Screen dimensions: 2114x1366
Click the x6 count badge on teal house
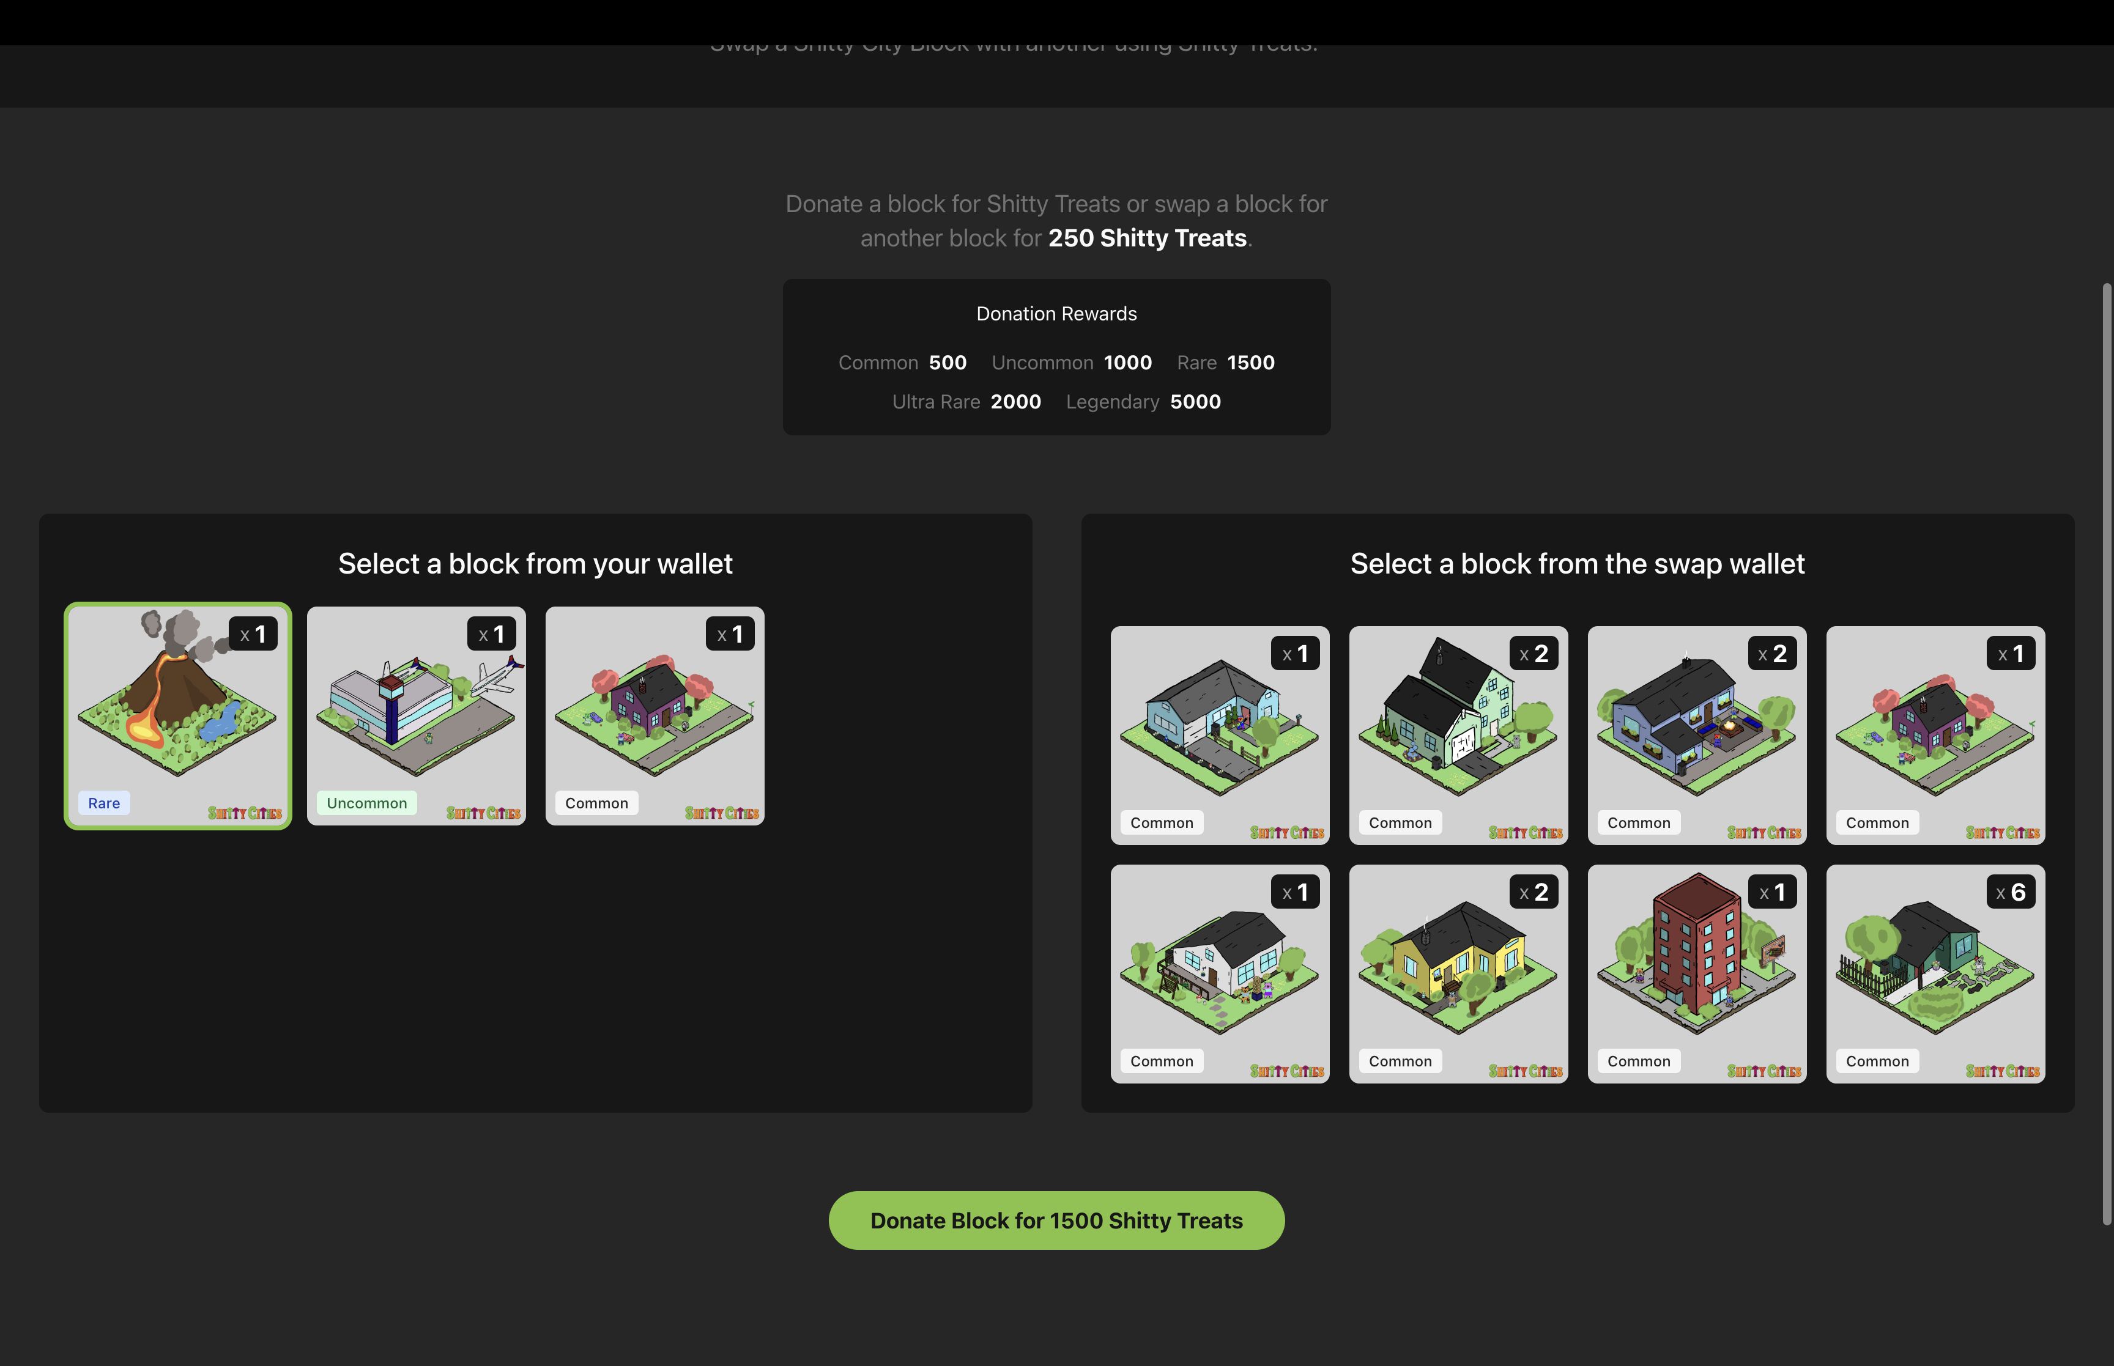click(2010, 892)
